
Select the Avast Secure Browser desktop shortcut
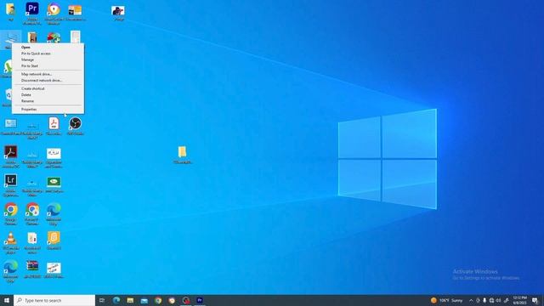[x=54, y=14]
